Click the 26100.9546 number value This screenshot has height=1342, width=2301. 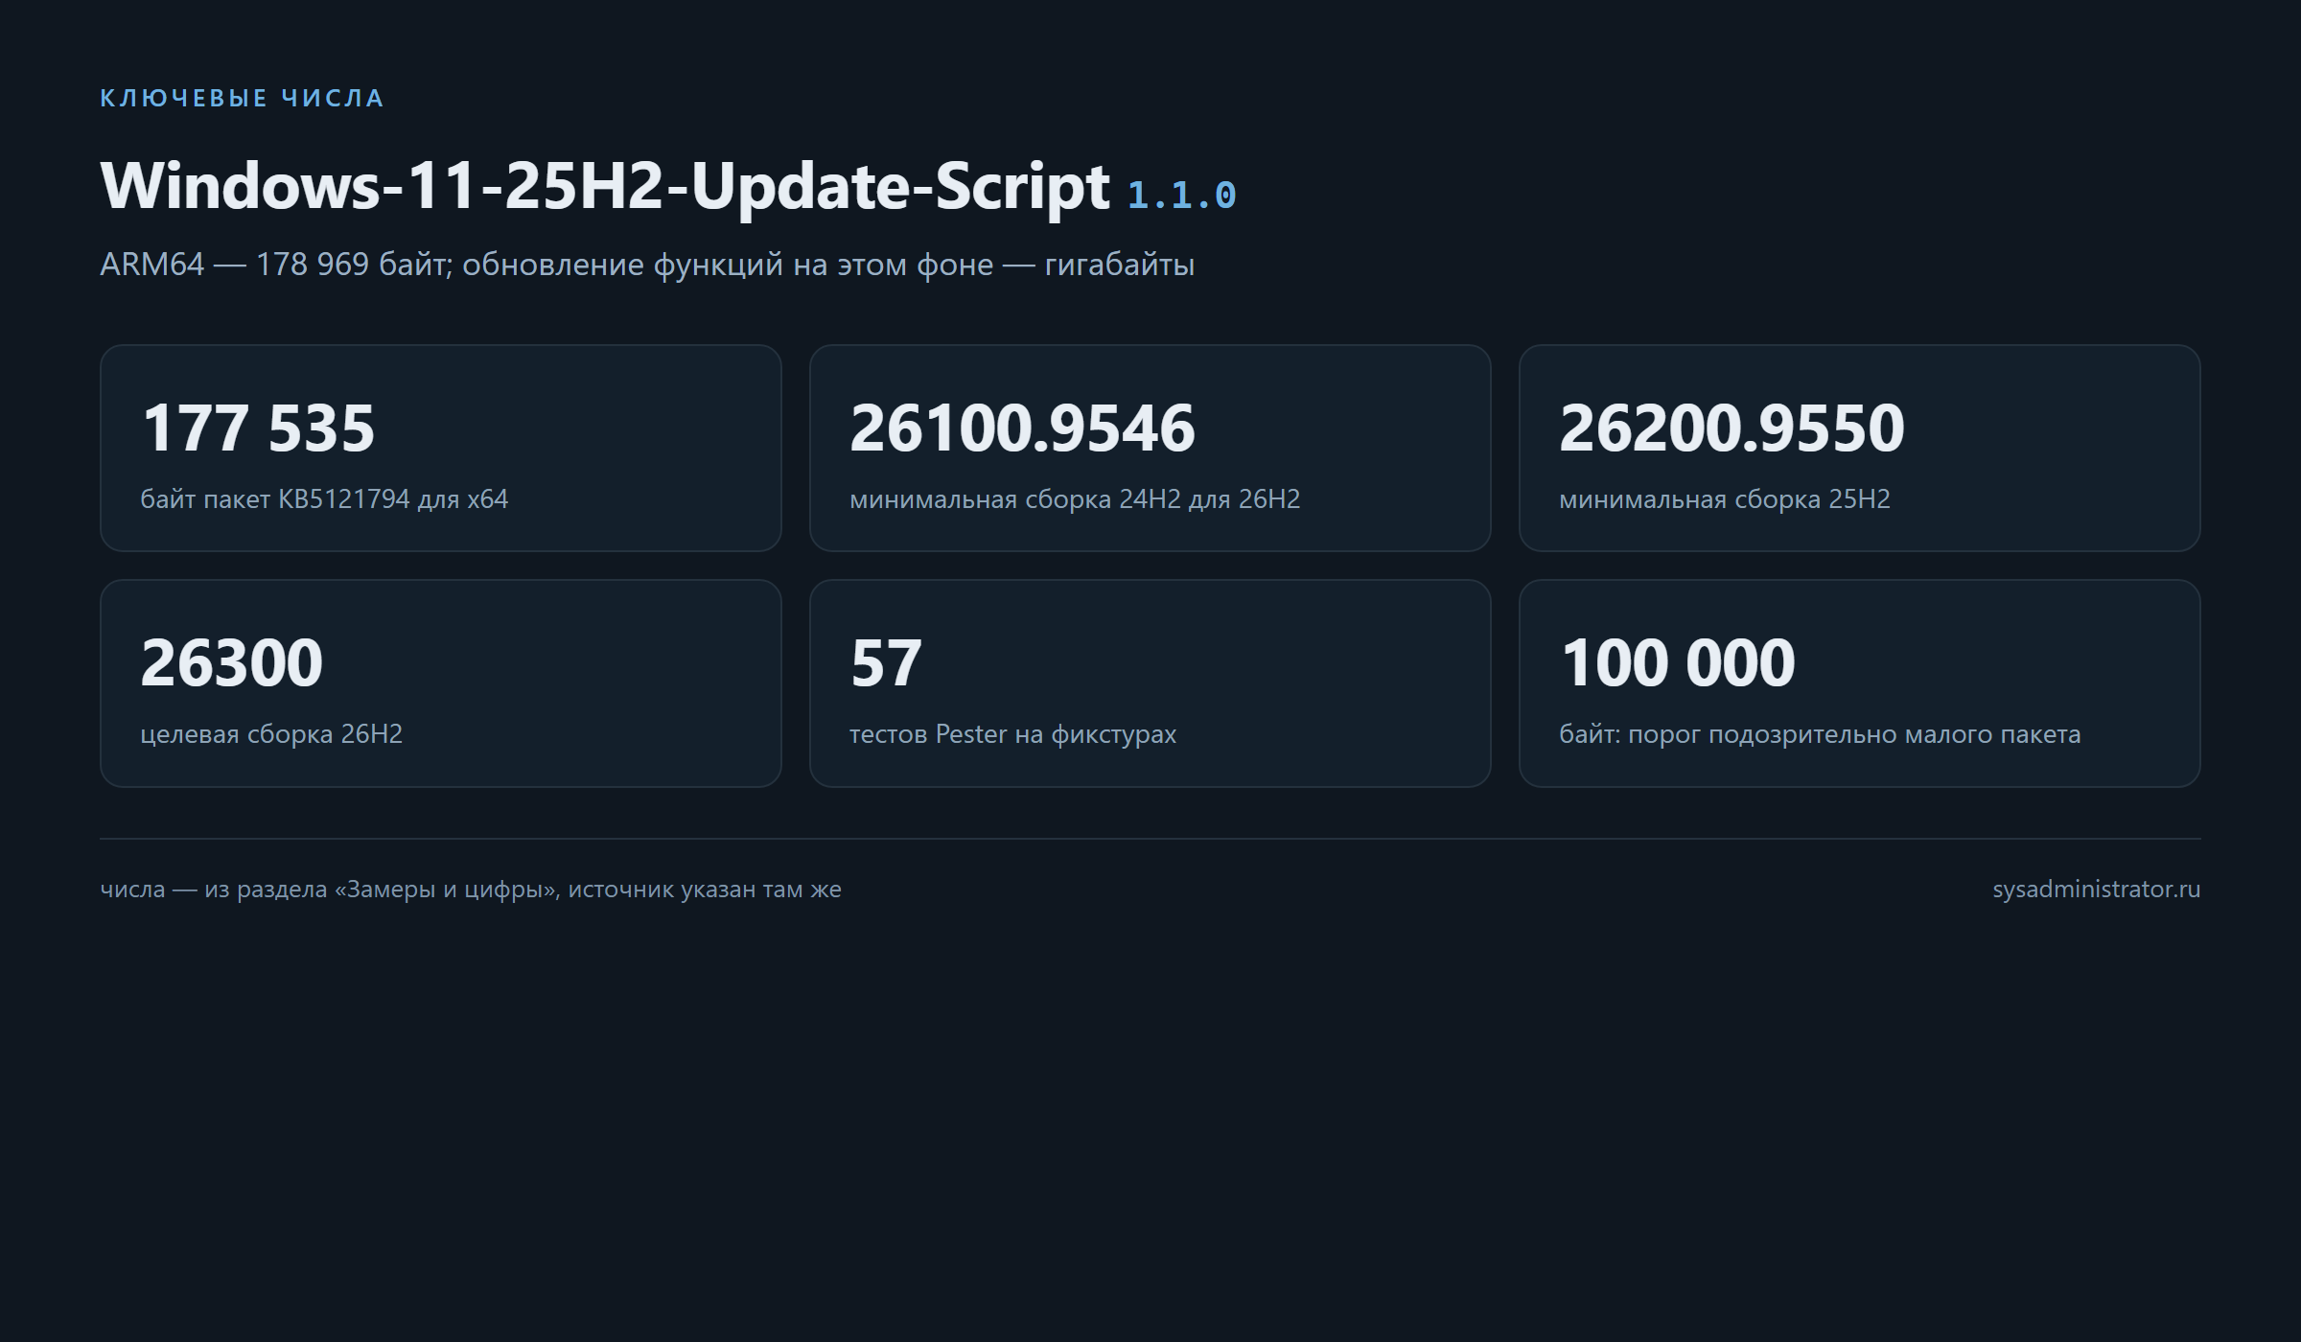click(x=1022, y=428)
